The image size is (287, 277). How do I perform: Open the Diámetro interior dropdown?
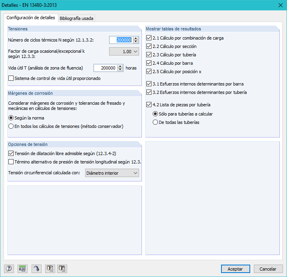112,173
